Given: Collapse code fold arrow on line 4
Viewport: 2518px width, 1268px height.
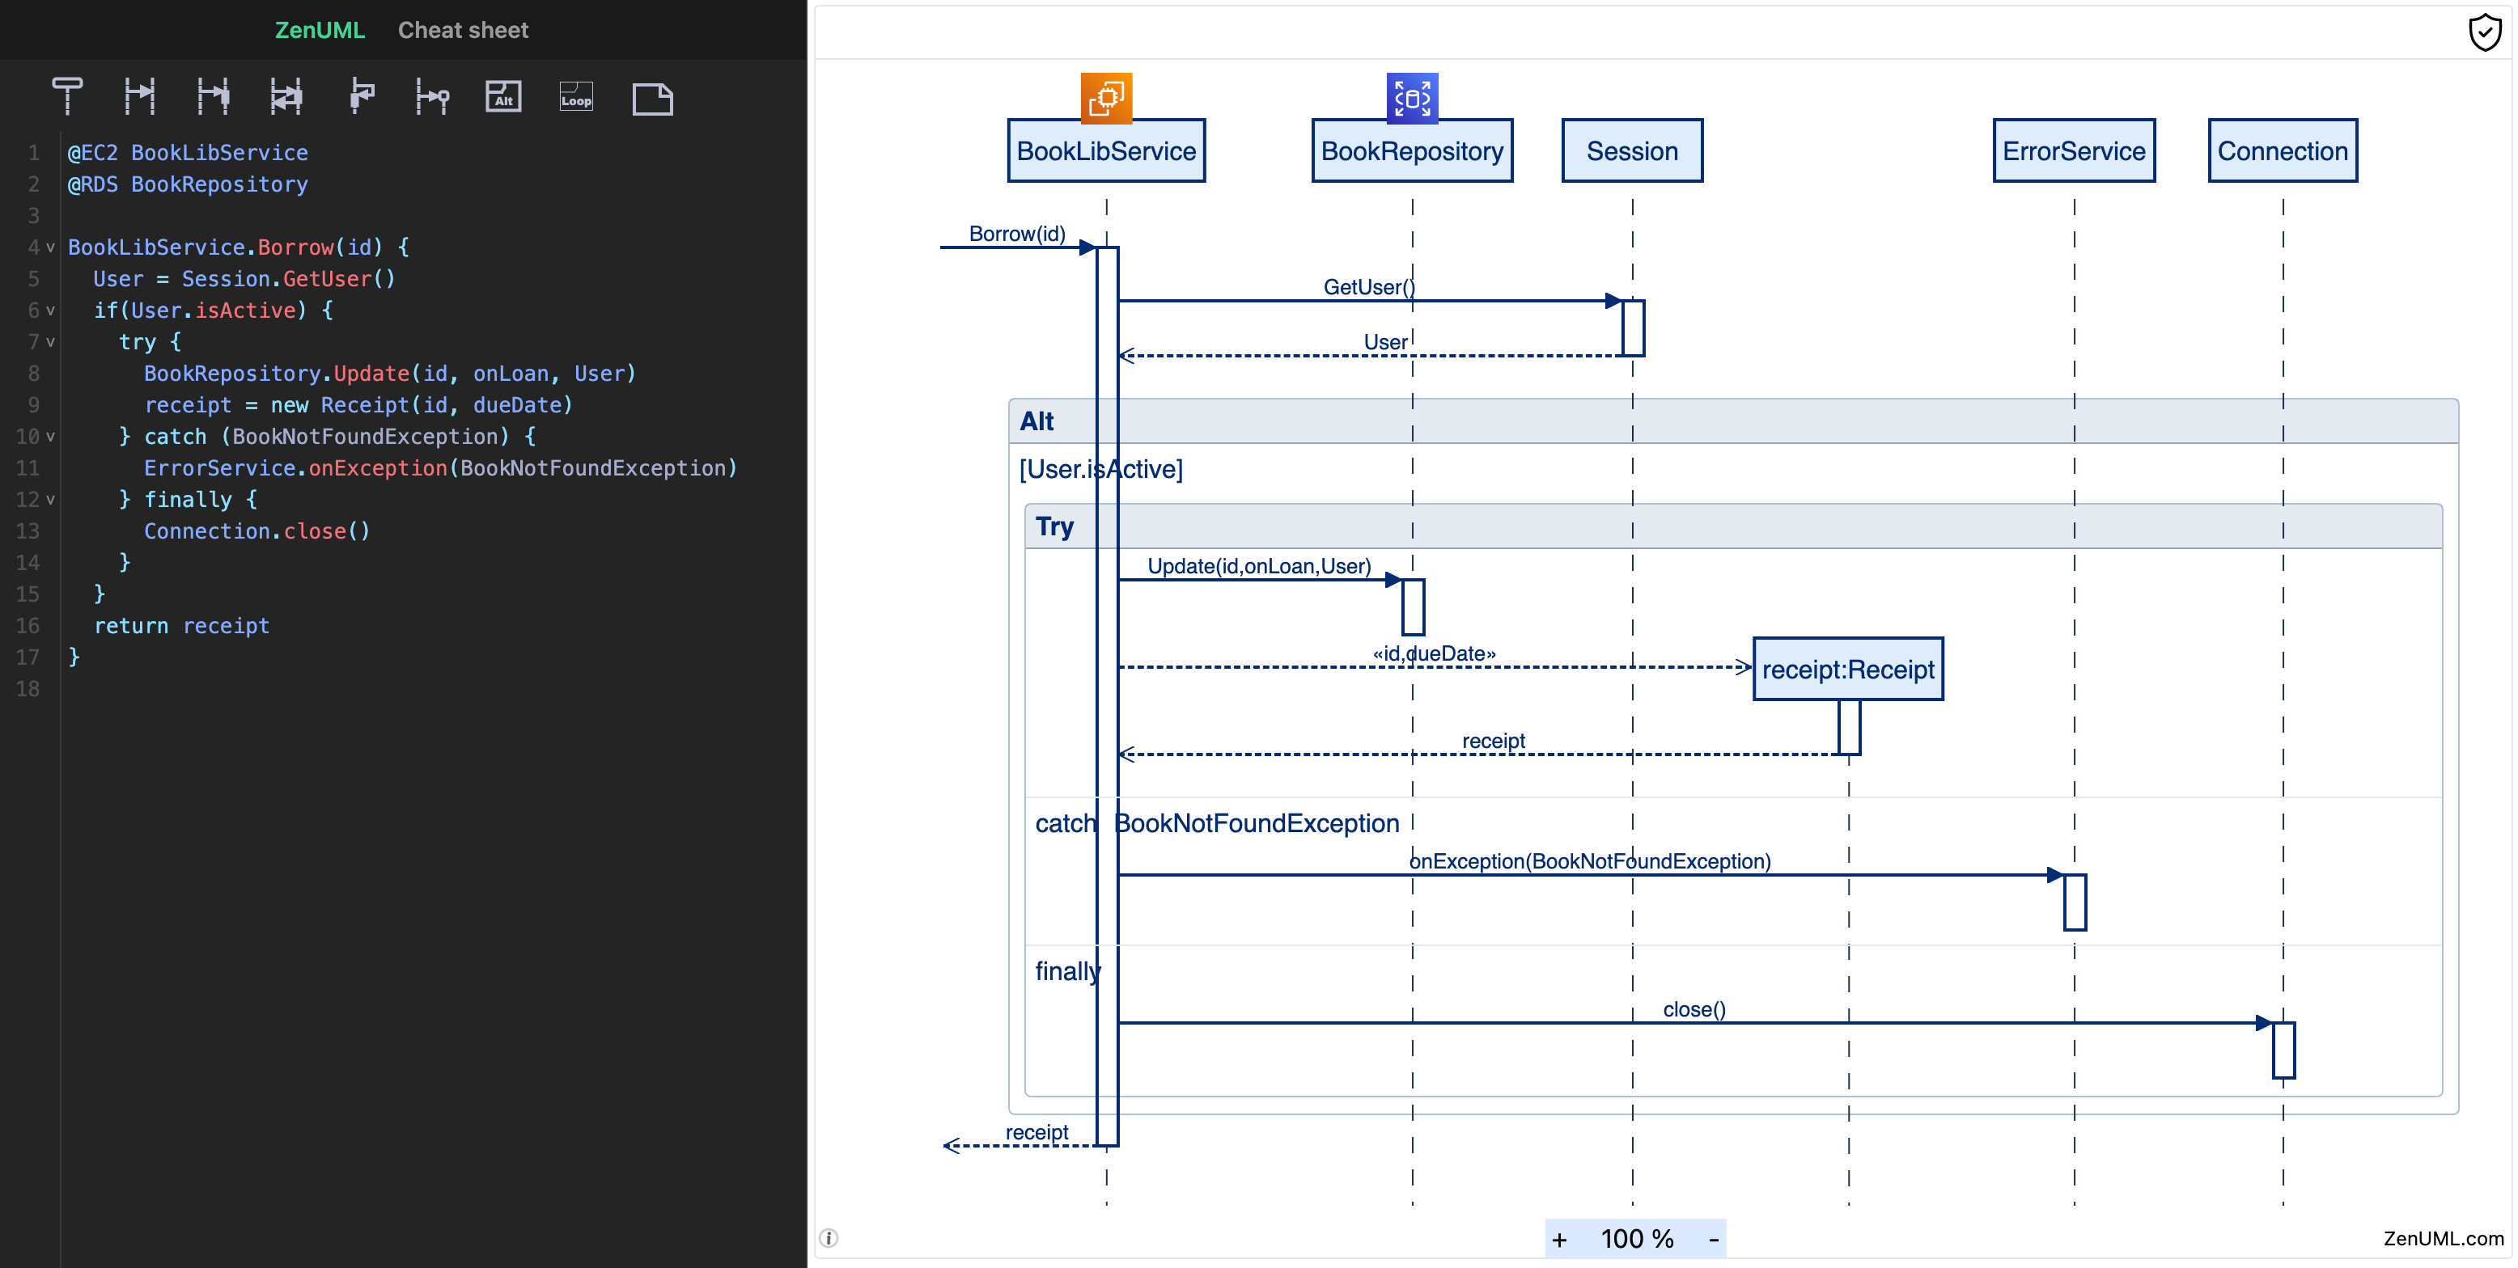Looking at the screenshot, I should coord(51,248).
